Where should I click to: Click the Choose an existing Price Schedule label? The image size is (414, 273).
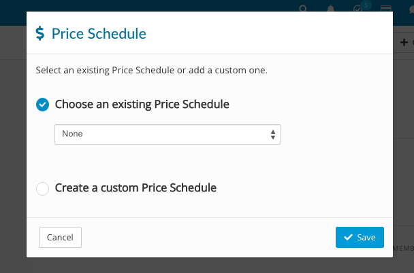pyautogui.click(x=142, y=105)
